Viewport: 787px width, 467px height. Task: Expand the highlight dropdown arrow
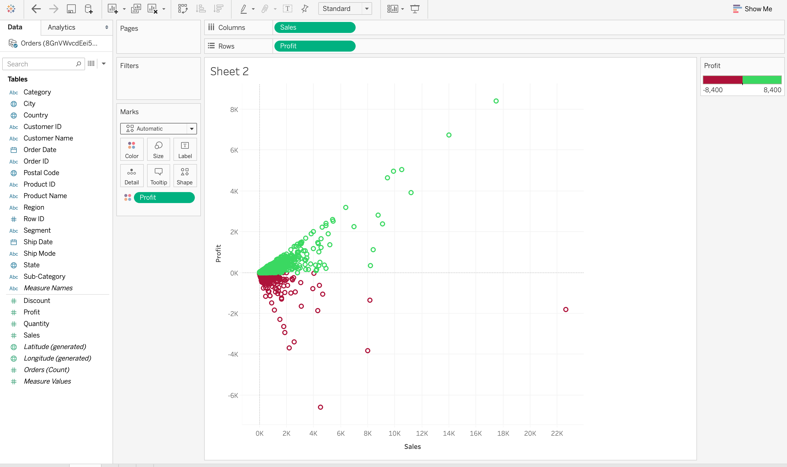click(253, 9)
